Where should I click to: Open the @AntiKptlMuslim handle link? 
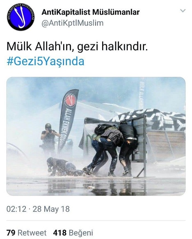click(73, 23)
